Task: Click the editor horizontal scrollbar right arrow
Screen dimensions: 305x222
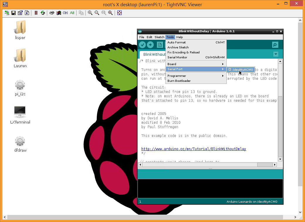Action: (x=275, y=165)
